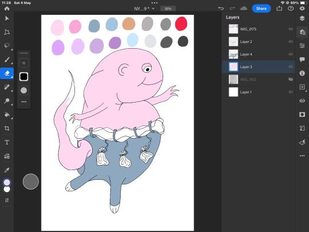Hide the IMG_0175 layer
The height and width of the screenshot is (232, 309).
(x=291, y=29)
